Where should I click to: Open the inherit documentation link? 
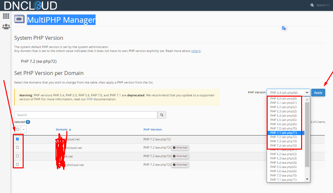[x=196, y=51]
